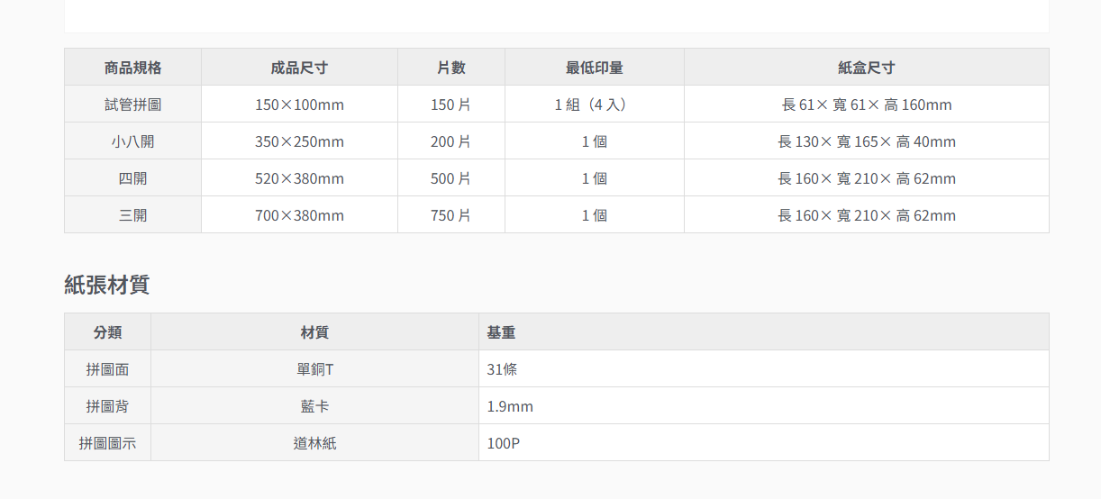The image size is (1101, 499).
Task: Select the 四開 row label
Action: pyautogui.click(x=132, y=178)
